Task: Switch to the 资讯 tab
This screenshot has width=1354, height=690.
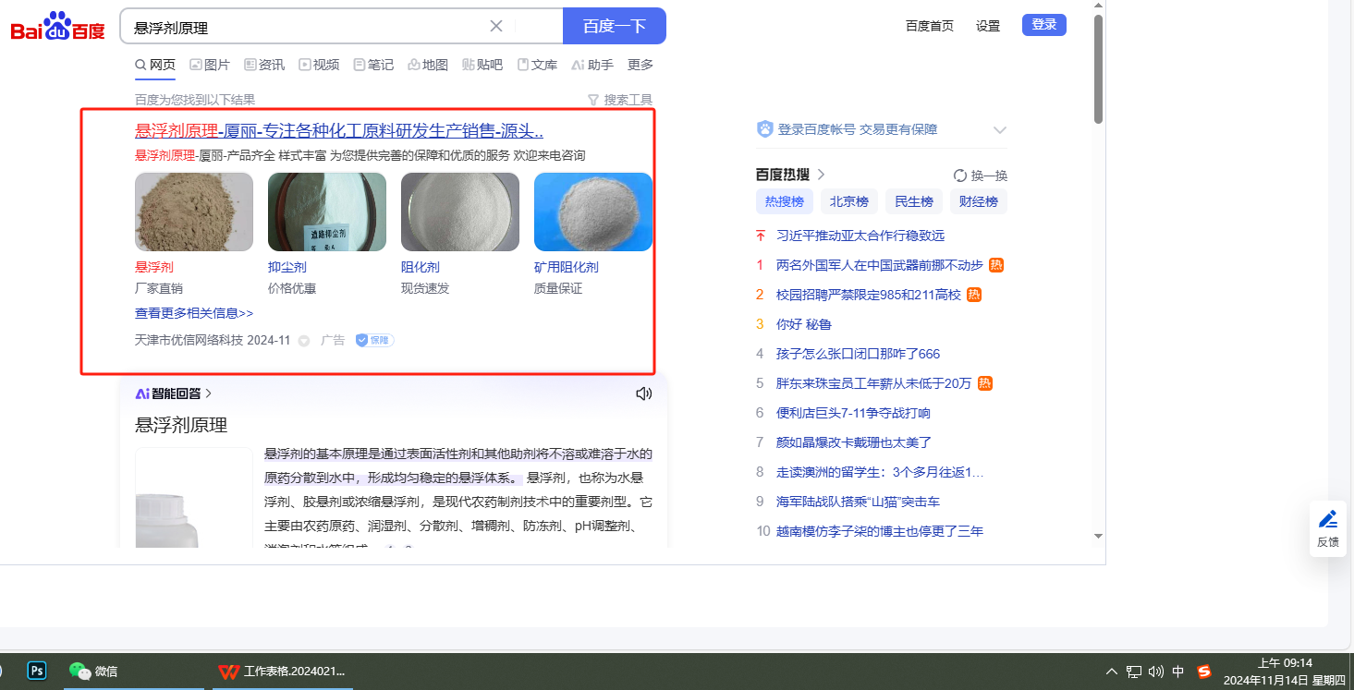Action: click(x=264, y=65)
